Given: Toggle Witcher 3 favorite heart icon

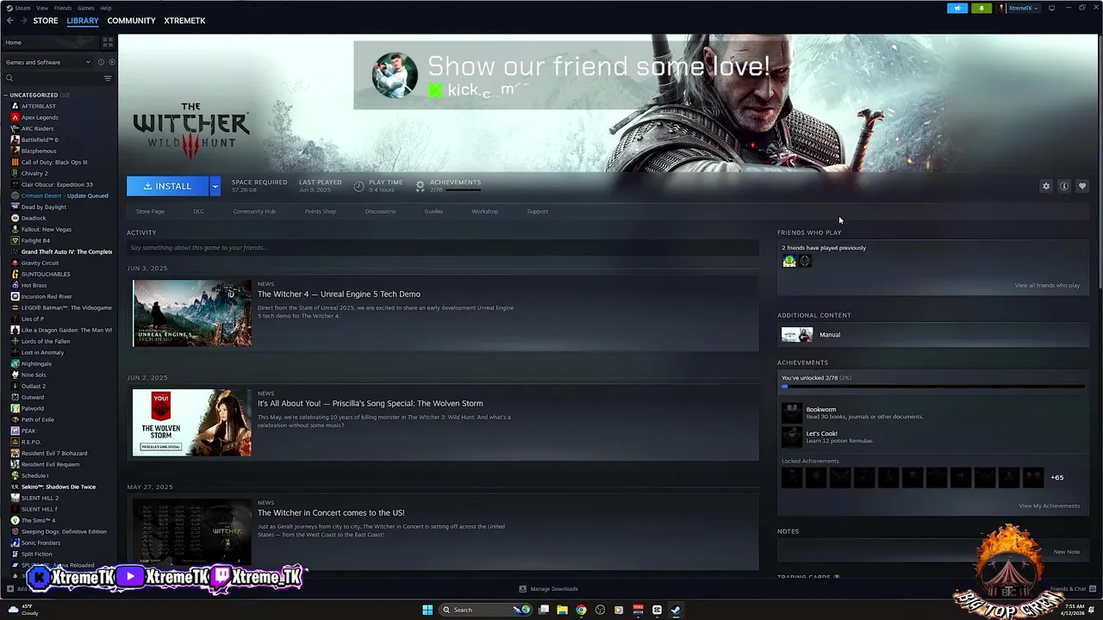Looking at the screenshot, I should tap(1082, 186).
